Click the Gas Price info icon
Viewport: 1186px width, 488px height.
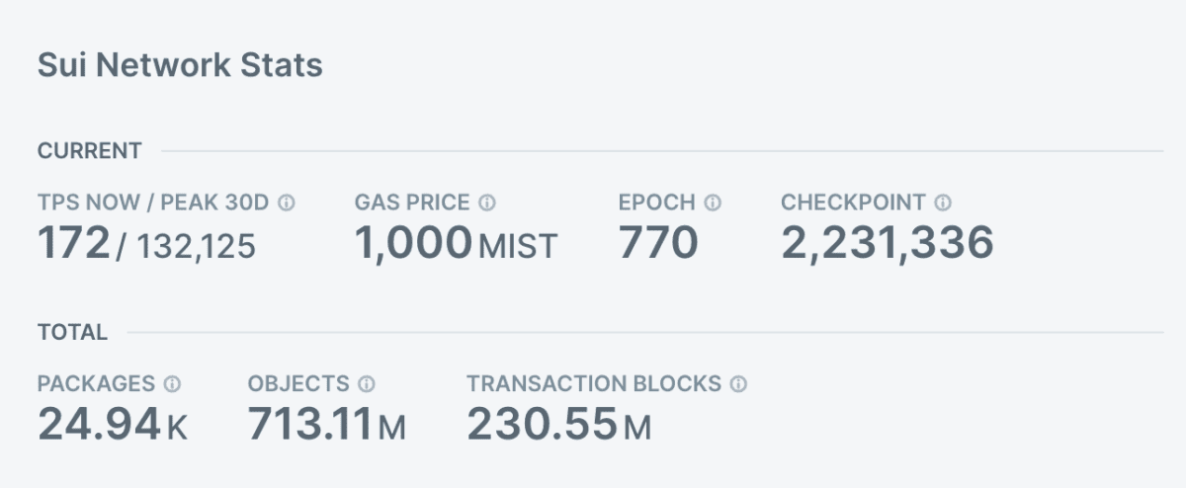pos(486,203)
